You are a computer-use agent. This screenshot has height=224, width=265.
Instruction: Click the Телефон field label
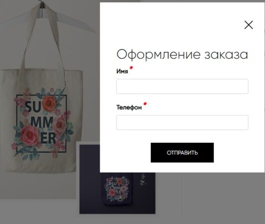[x=129, y=108]
